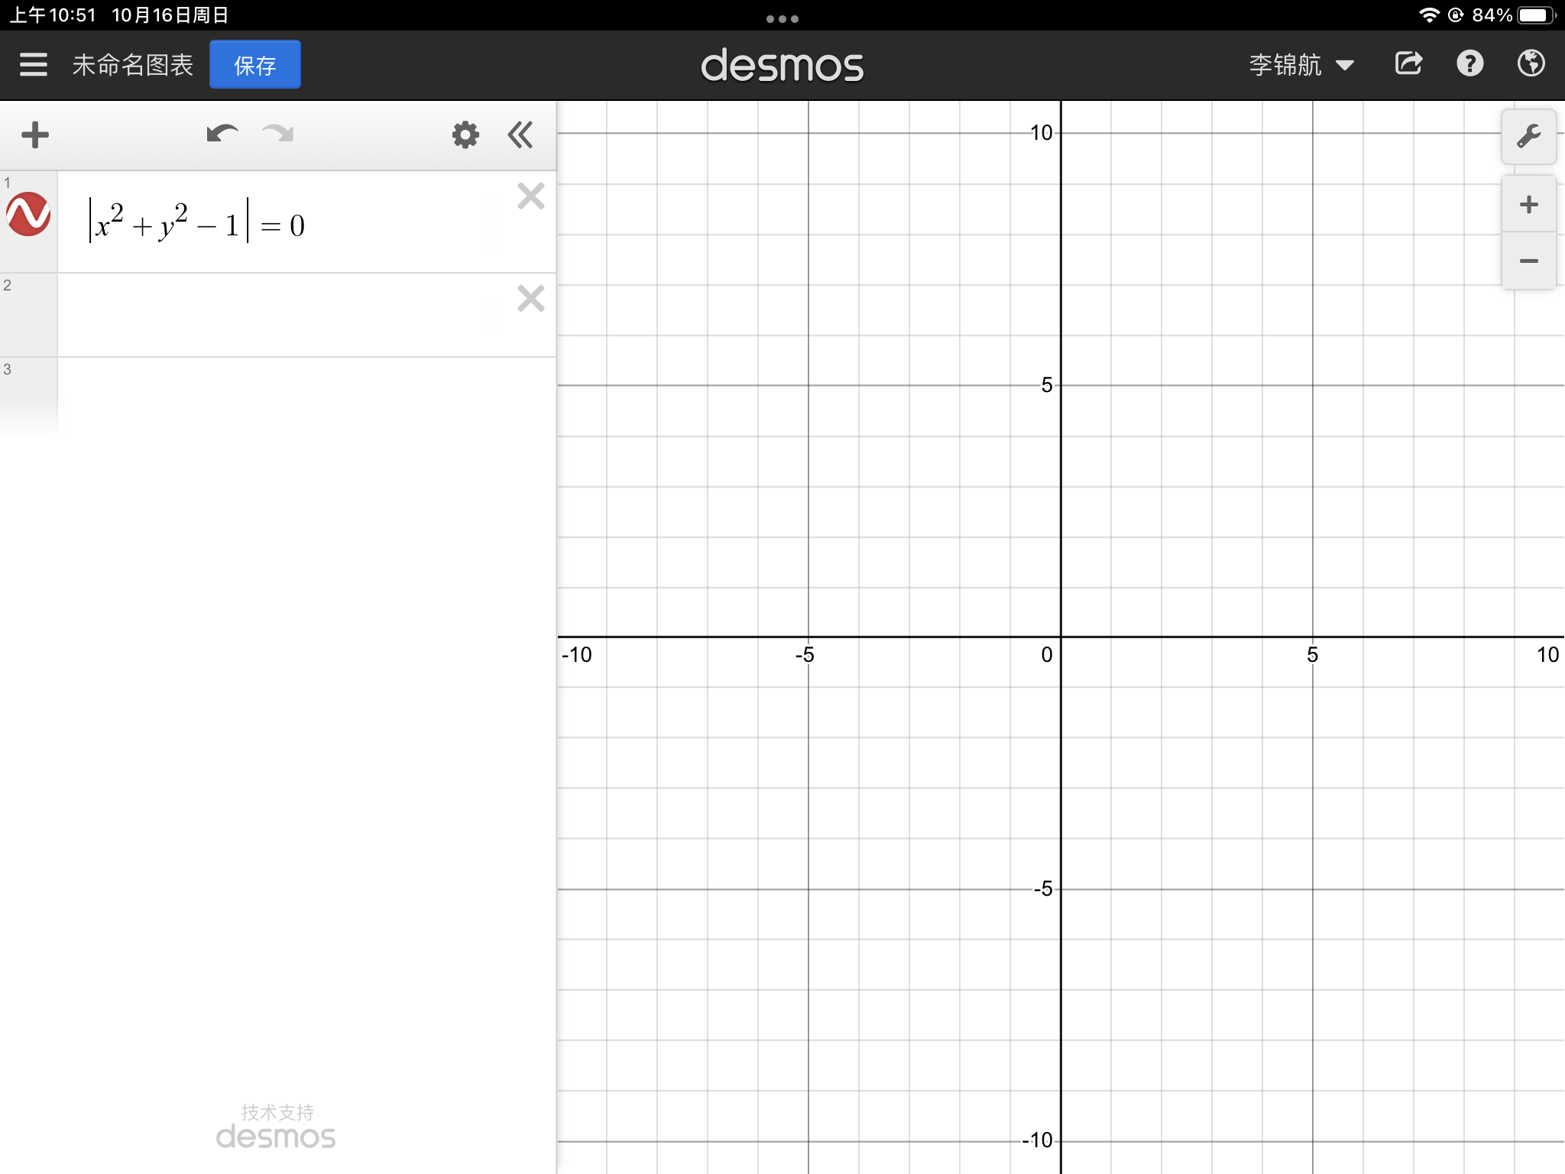This screenshot has height=1174, width=1565.
Task: Open the share graph icon
Action: [1408, 64]
